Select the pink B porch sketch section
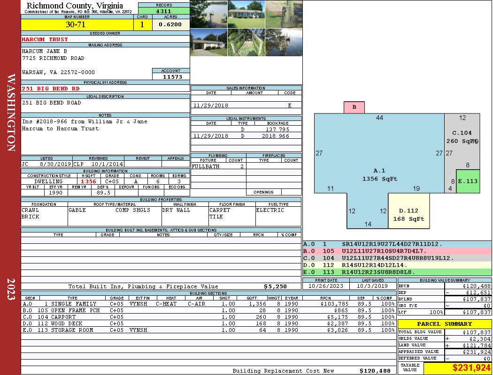The image size is (493, 375). coord(354,107)
